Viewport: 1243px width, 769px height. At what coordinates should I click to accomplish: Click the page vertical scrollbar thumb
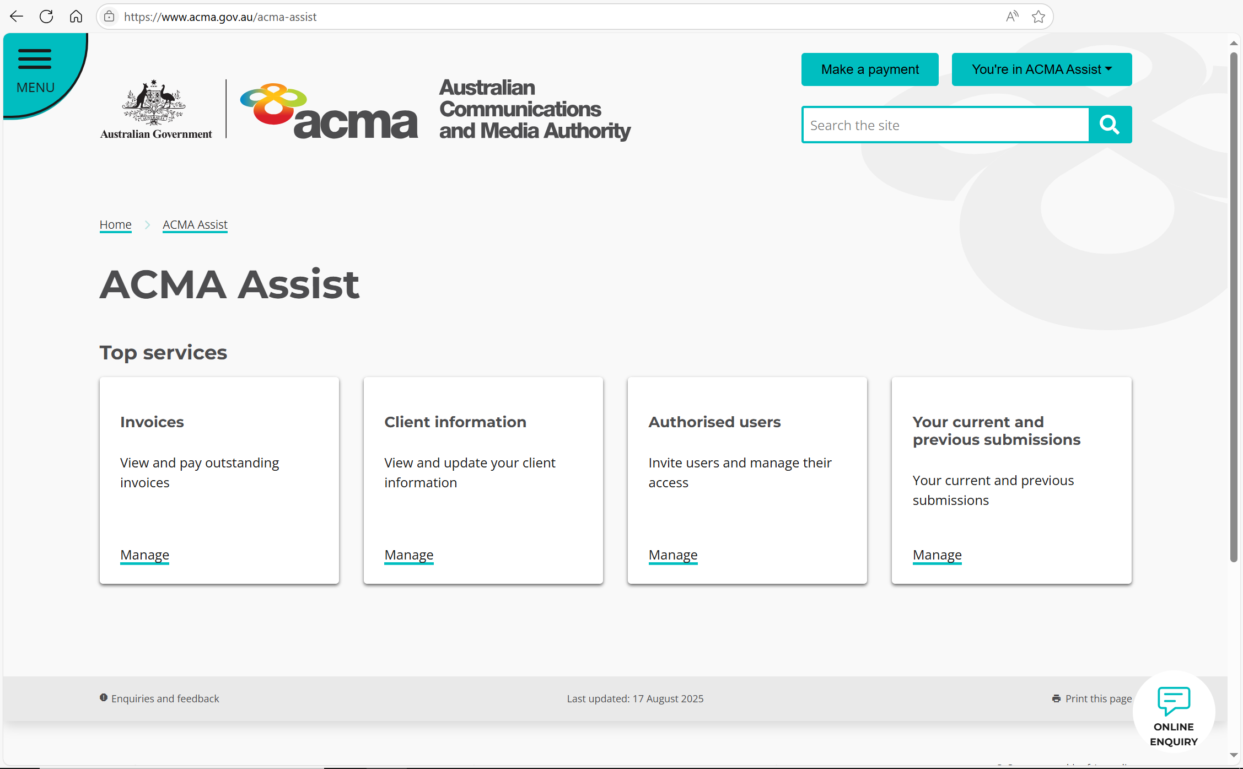[x=1234, y=307]
